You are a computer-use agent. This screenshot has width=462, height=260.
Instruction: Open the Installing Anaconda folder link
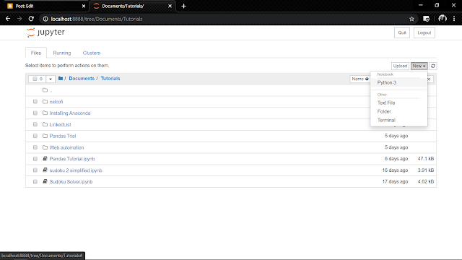(x=70, y=113)
